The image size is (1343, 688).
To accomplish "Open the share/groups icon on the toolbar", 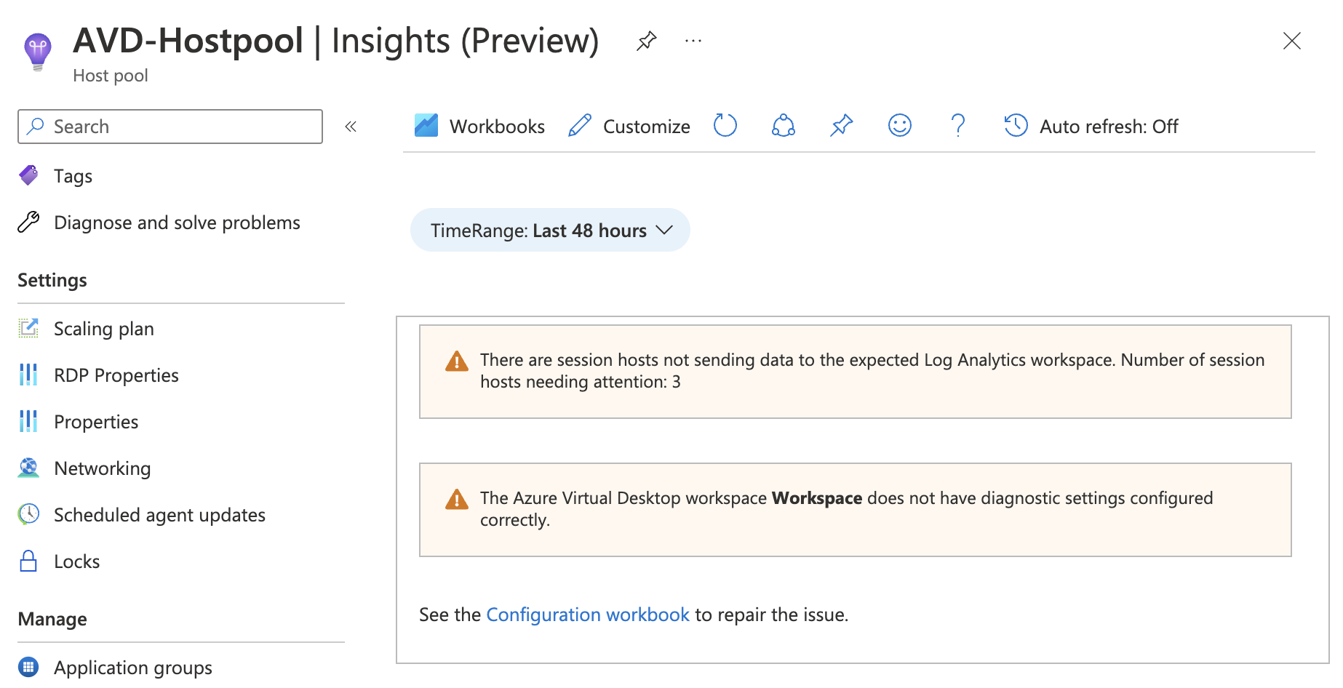I will (x=783, y=126).
